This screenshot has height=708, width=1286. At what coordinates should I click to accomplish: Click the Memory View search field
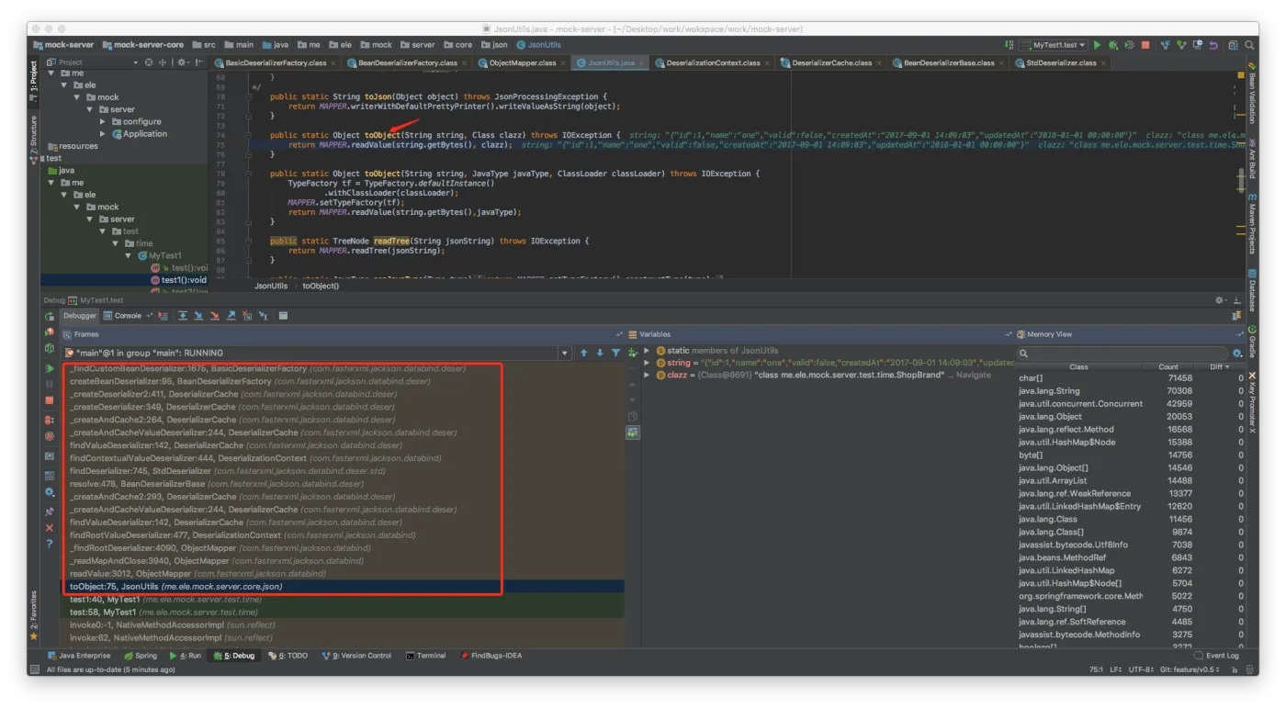(1125, 354)
